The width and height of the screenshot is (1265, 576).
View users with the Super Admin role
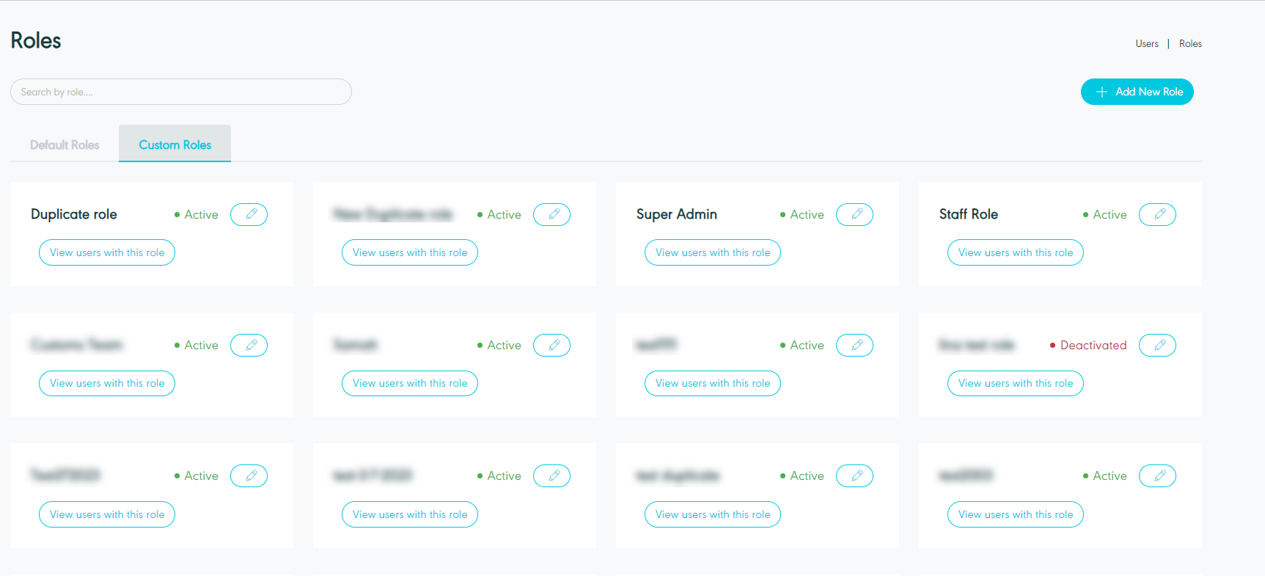713,252
